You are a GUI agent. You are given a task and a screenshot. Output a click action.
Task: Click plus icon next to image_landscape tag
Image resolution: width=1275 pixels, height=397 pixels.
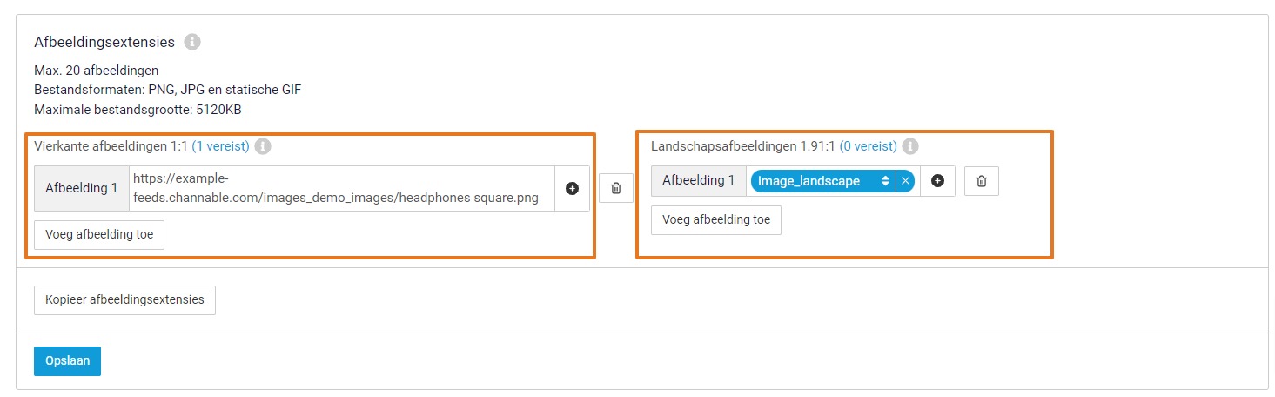[x=937, y=181]
